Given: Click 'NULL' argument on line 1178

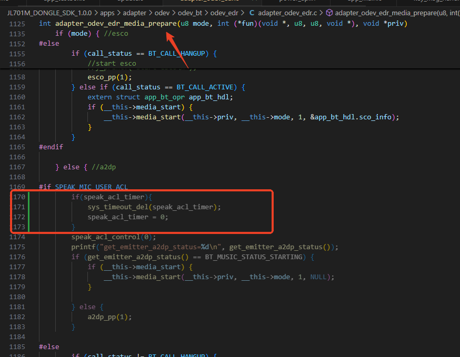Looking at the screenshot, I should [318, 277].
